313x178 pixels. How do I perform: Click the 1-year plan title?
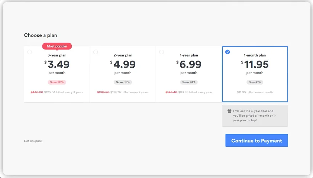coord(189,55)
